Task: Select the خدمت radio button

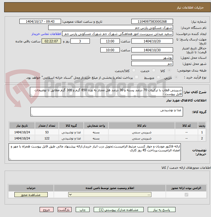Action: click(x=154, y=70)
